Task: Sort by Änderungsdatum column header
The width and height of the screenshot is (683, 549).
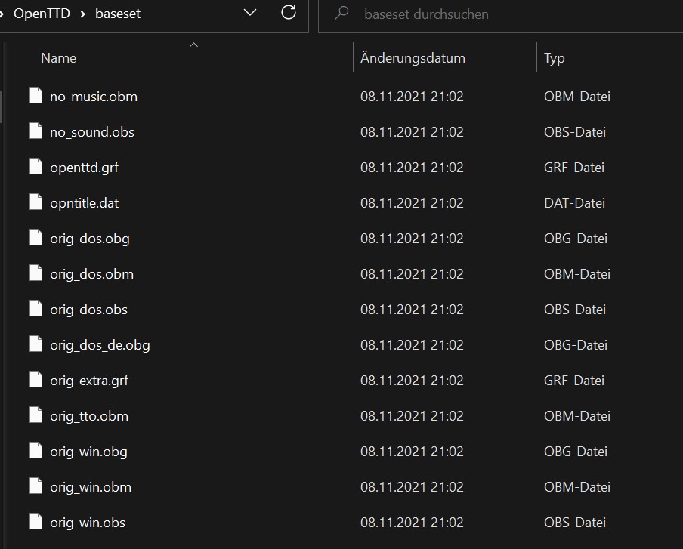Action: (x=413, y=58)
